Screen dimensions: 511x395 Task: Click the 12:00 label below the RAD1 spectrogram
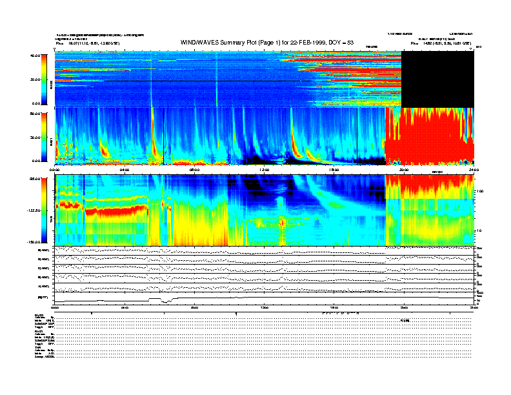click(x=265, y=170)
